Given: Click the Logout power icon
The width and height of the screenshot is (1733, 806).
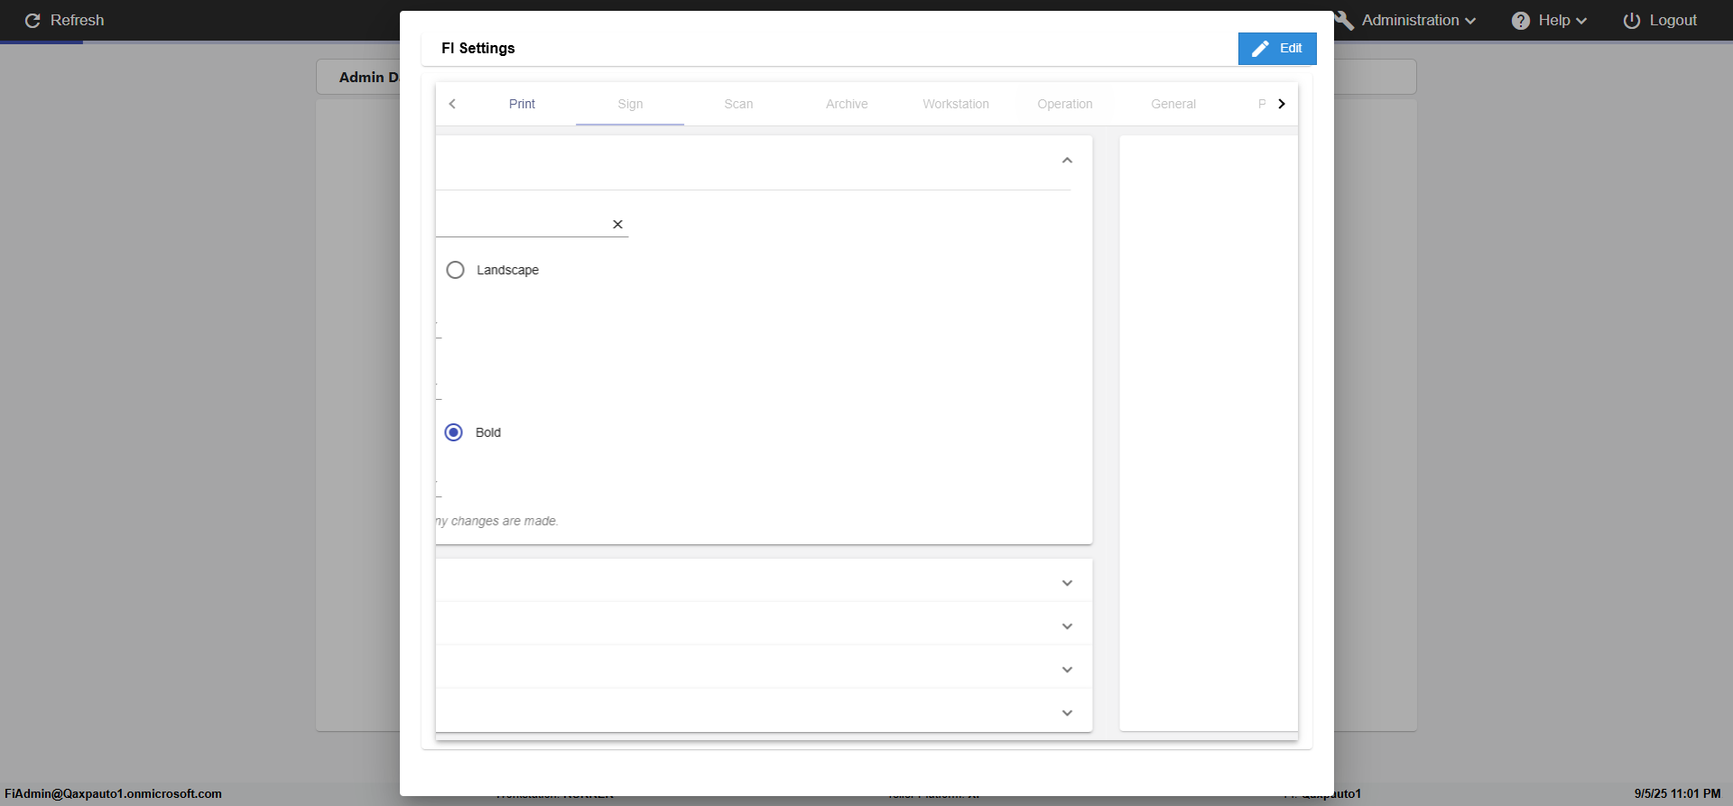Looking at the screenshot, I should (1632, 21).
